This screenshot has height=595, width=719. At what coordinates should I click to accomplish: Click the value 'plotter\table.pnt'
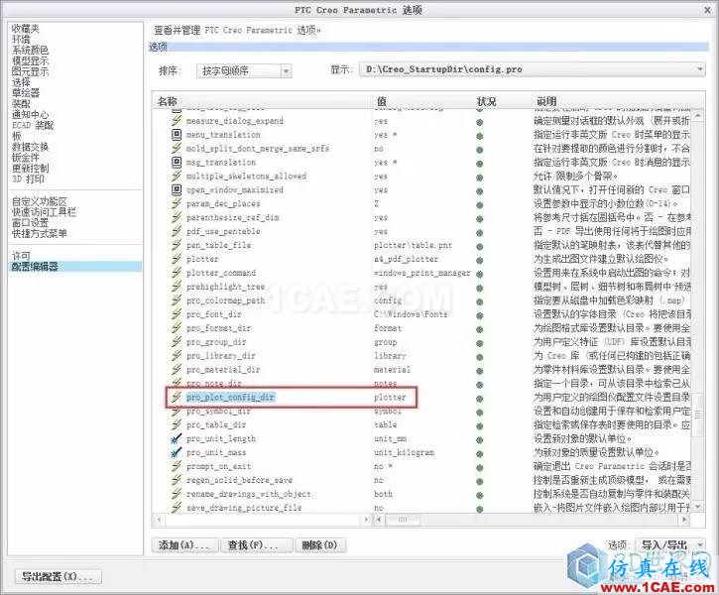414,245
